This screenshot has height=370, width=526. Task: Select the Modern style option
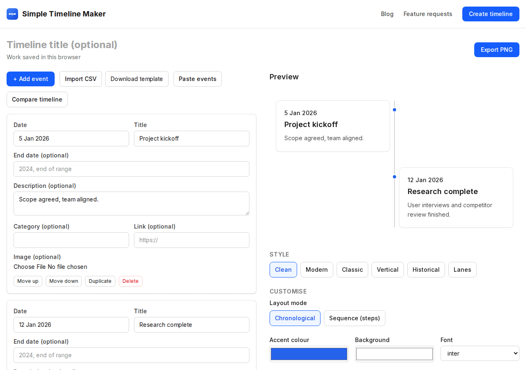click(317, 270)
